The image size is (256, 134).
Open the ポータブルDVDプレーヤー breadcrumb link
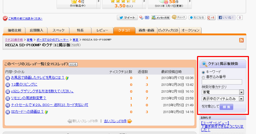53,40
